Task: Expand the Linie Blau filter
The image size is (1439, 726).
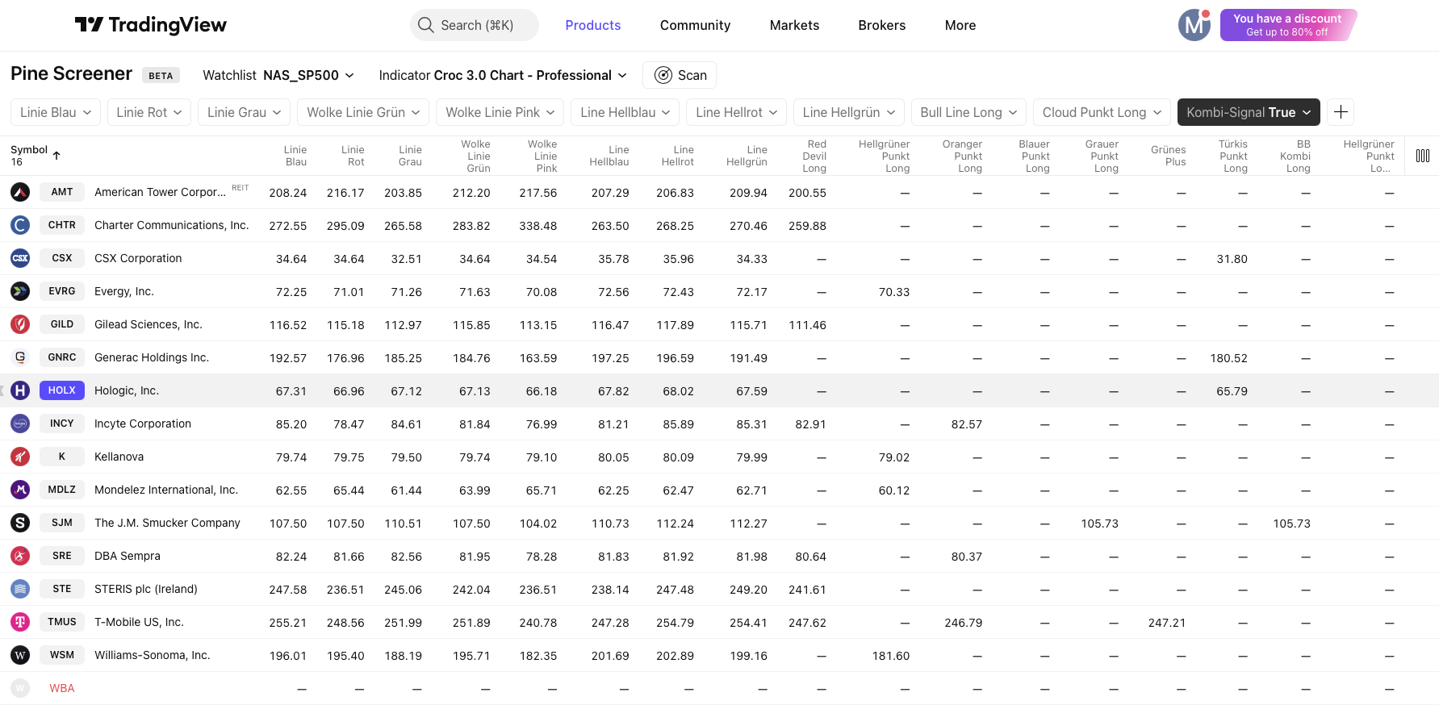Action: tap(56, 112)
